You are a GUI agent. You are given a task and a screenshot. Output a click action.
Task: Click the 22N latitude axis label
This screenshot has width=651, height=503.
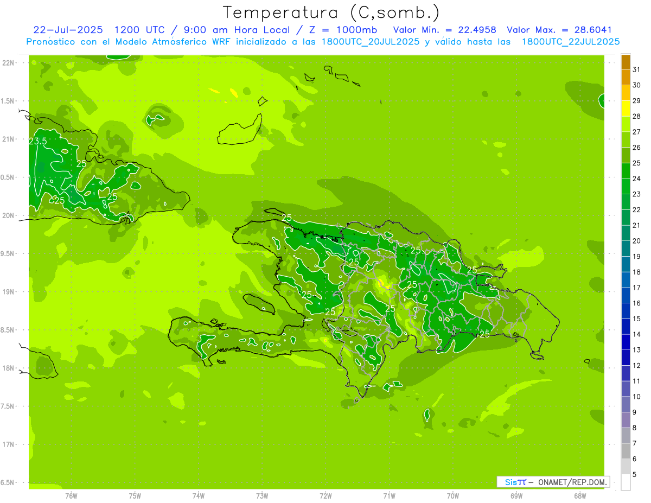(8, 63)
